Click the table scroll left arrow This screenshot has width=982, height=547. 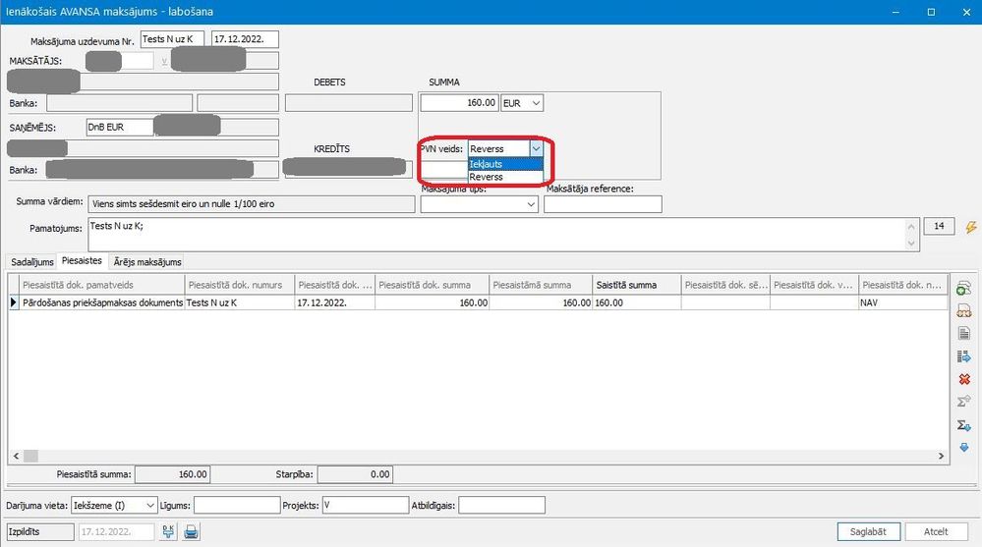tap(17, 457)
